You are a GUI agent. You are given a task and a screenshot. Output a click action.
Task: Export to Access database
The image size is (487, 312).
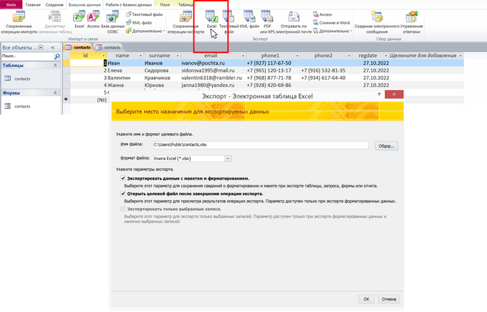[x=322, y=15]
